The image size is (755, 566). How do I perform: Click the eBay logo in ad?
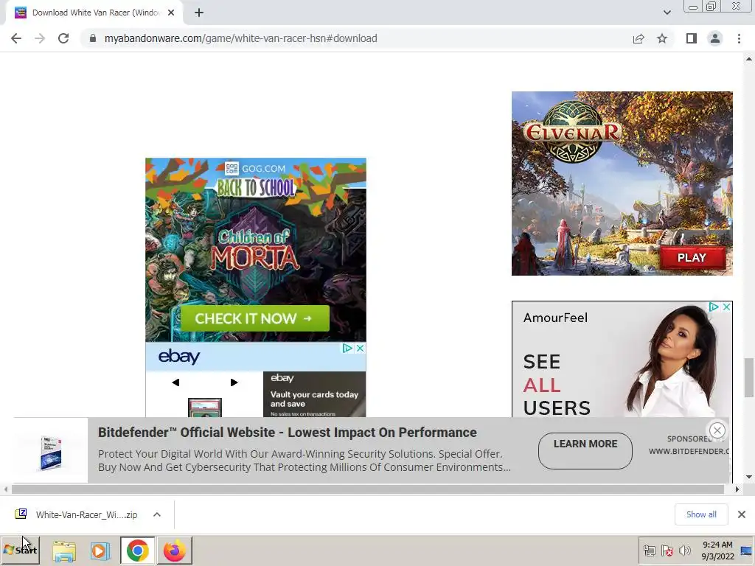tap(179, 357)
